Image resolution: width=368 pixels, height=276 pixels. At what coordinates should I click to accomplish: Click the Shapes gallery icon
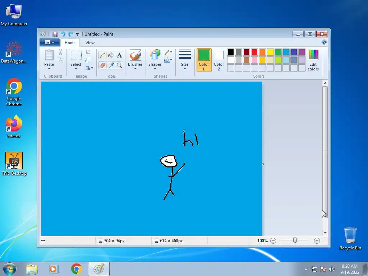[x=155, y=55]
